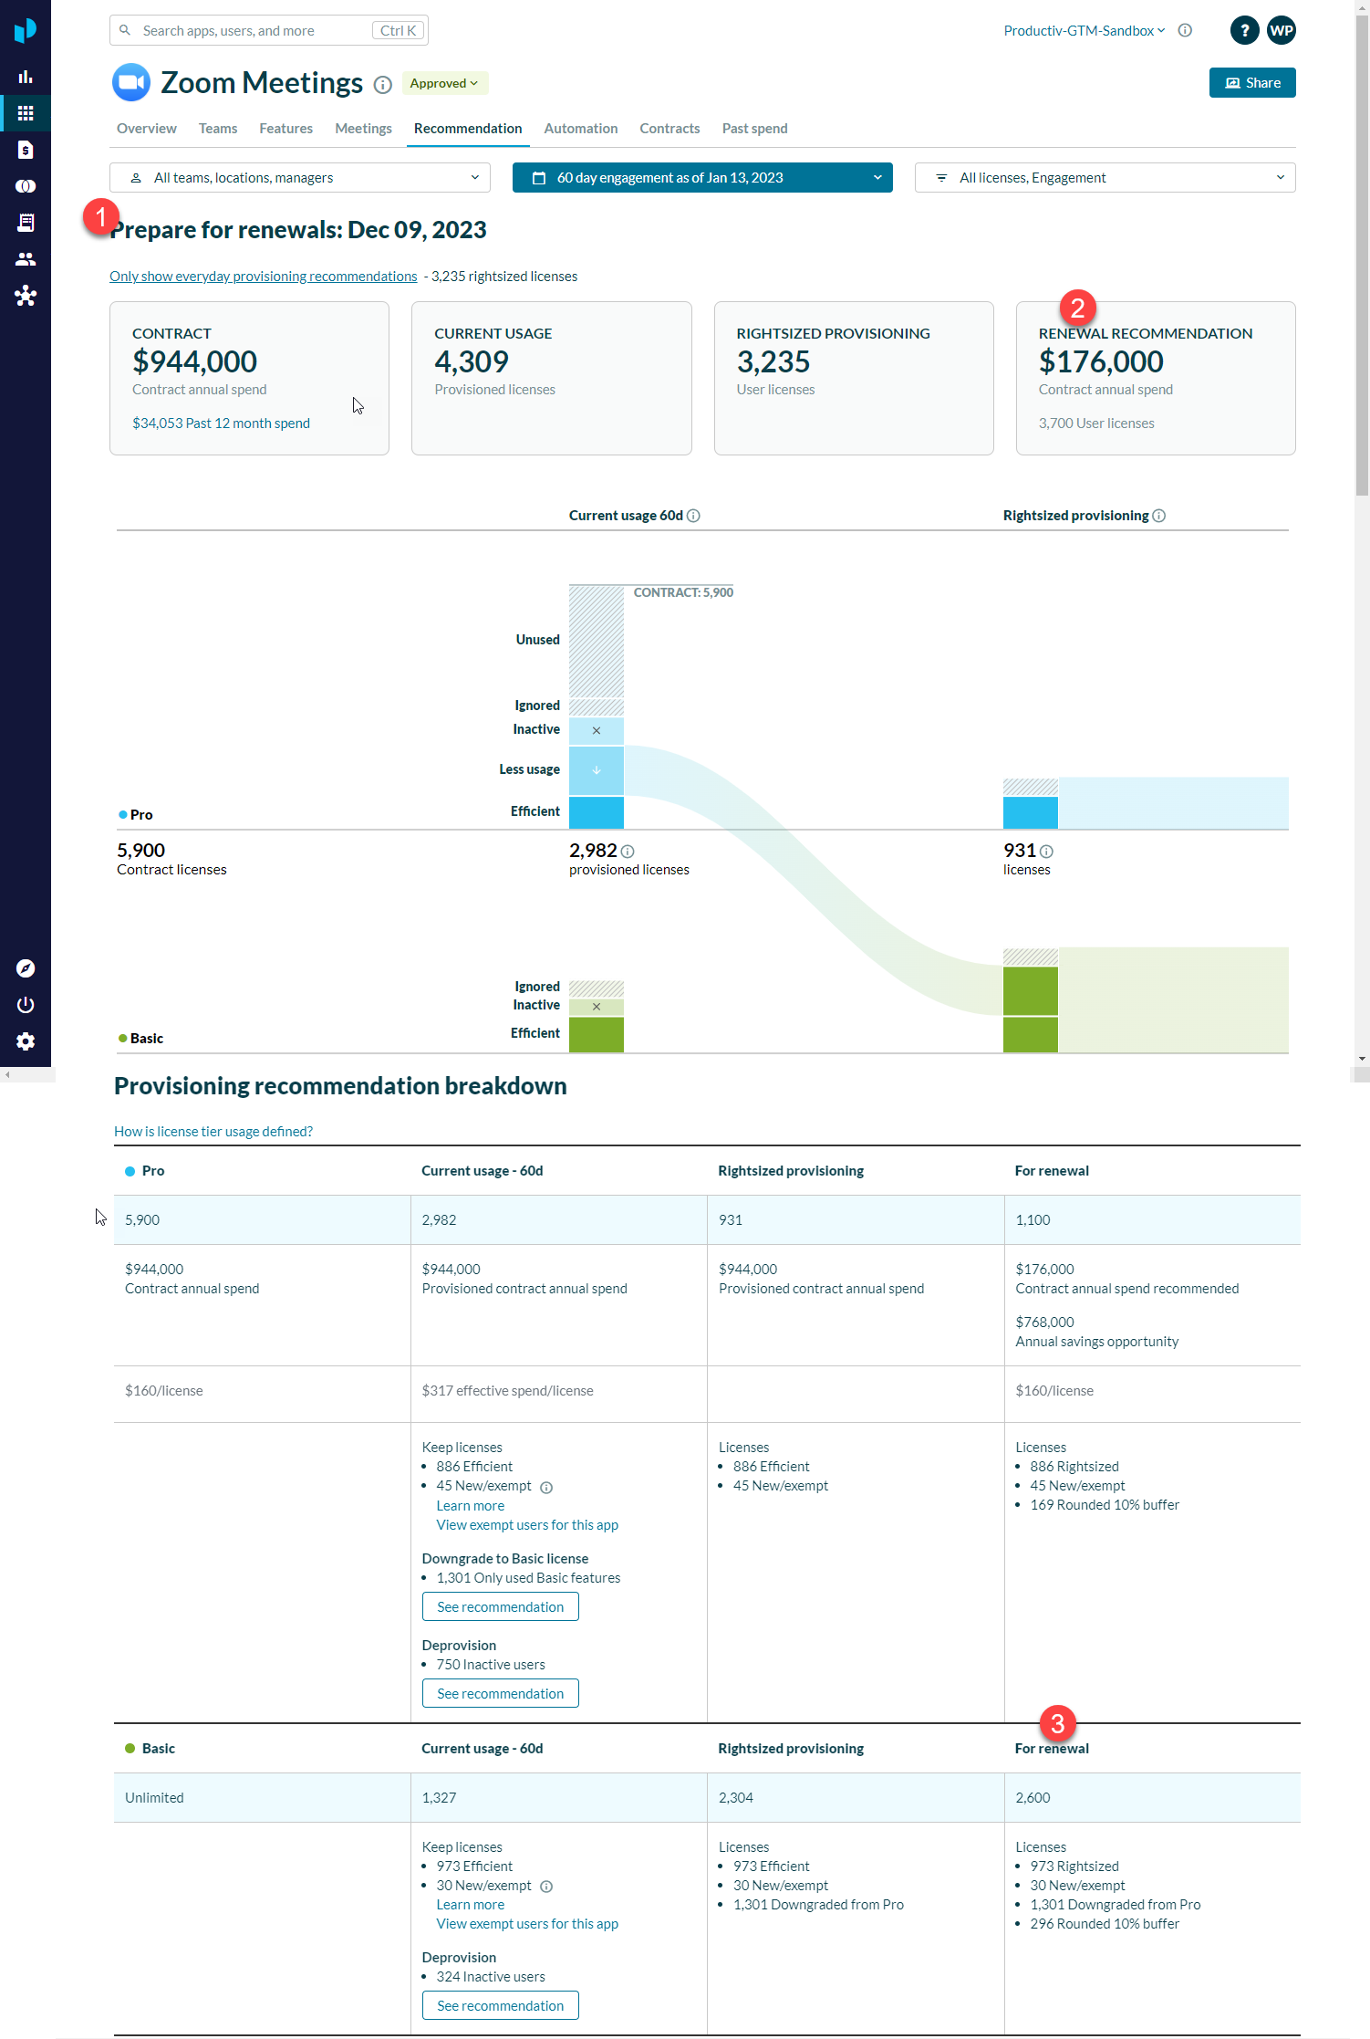Image resolution: width=1370 pixels, height=2039 pixels.
Task: Open the WP user profile avatar
Action: click(1281, 30)
